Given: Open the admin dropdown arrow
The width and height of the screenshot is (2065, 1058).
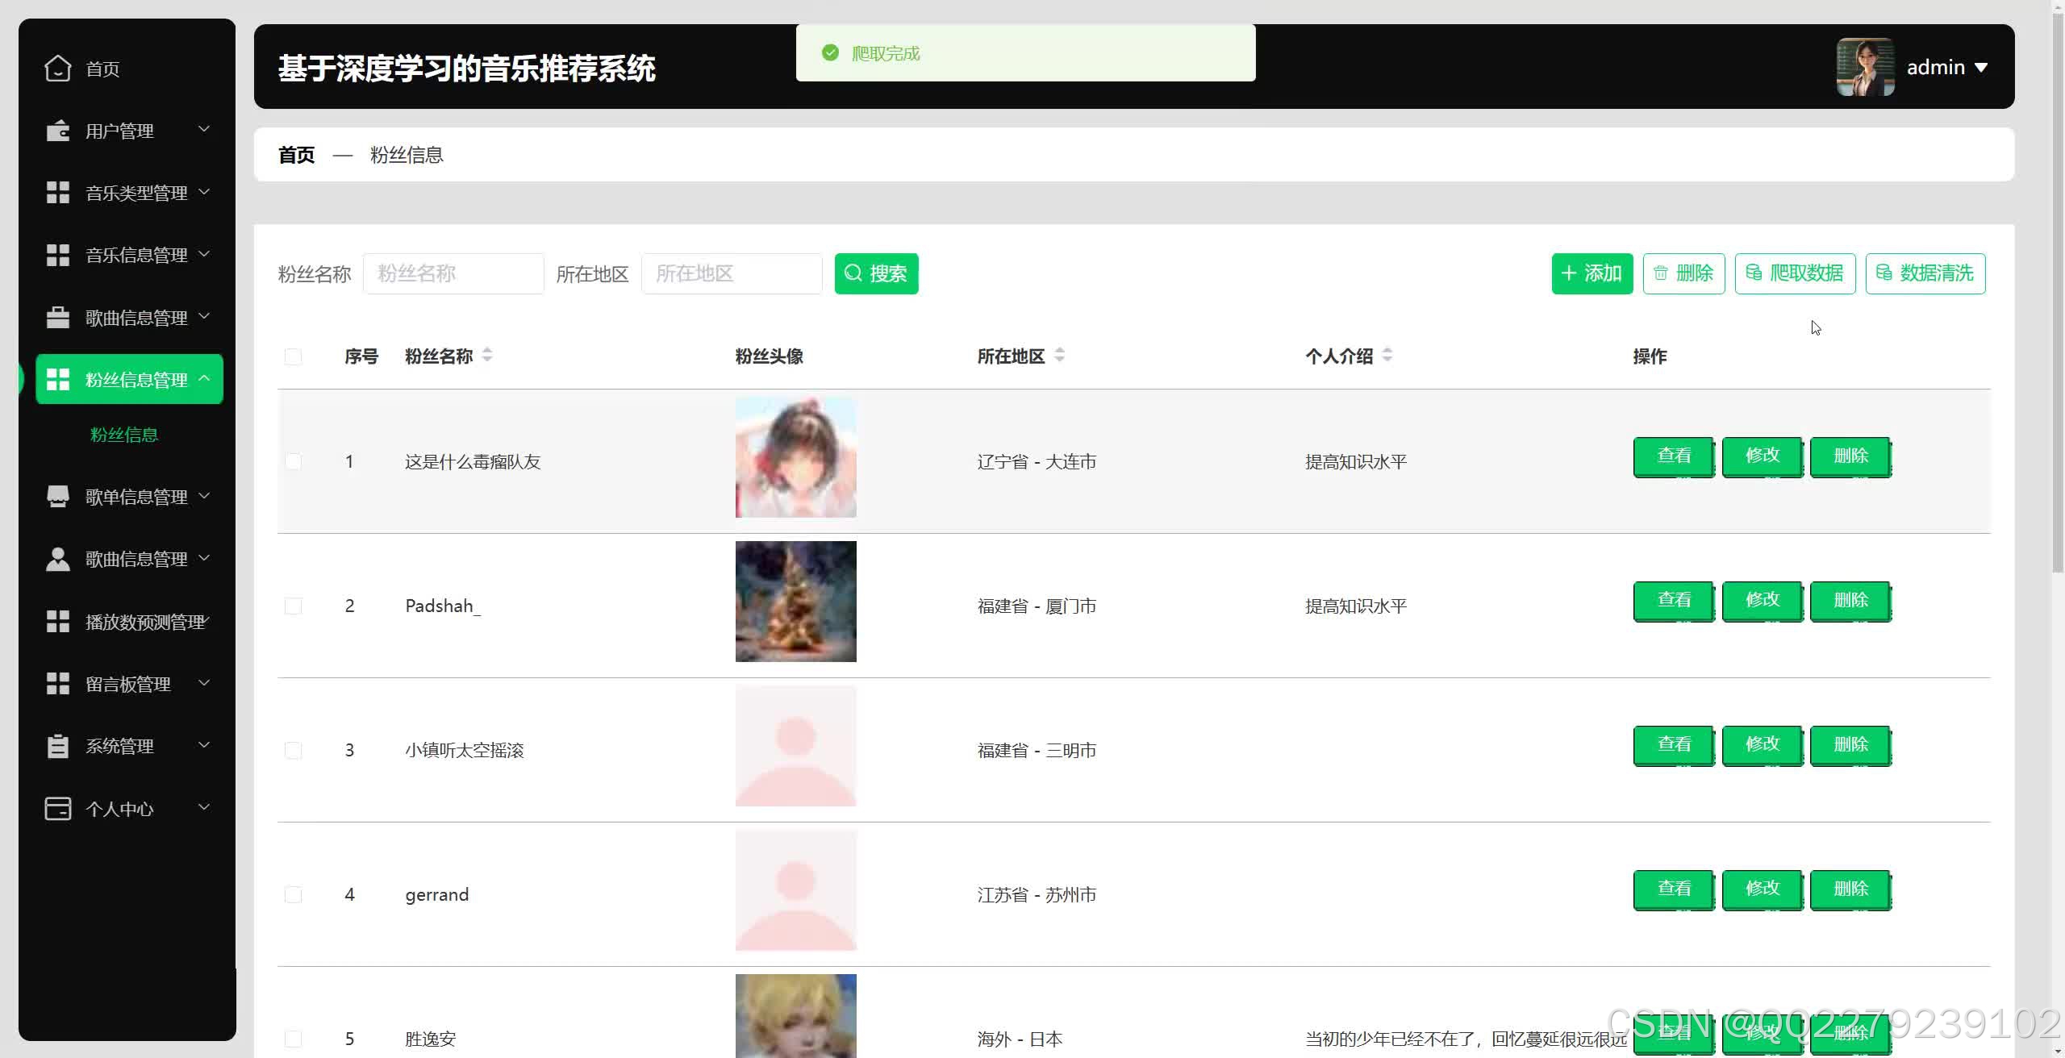Looking at the screenshot, I should point(1981,68).
